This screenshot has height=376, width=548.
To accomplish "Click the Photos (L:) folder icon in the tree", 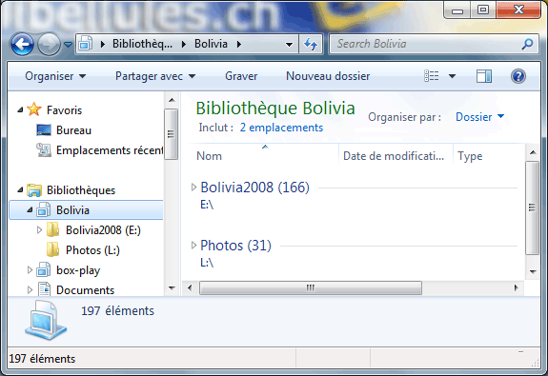I will click(x=52, y=250).
